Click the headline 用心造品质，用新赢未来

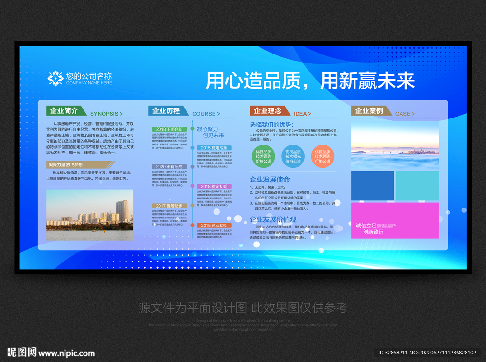coord(310,81)
